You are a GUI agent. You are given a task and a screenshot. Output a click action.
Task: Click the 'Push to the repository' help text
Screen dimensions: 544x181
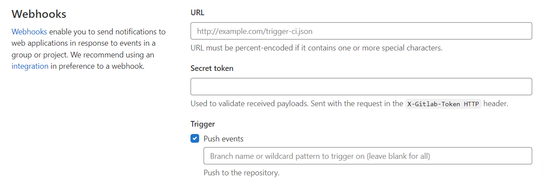241,173
